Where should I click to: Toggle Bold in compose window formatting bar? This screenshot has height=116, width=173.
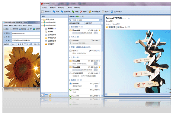[18, 44]
